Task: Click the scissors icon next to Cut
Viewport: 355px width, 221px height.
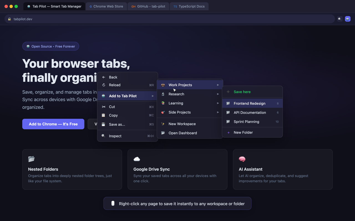Action: click(x=103, y=107)
